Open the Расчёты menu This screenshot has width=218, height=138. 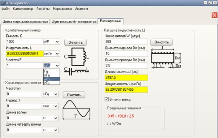[x=43, y=9]
